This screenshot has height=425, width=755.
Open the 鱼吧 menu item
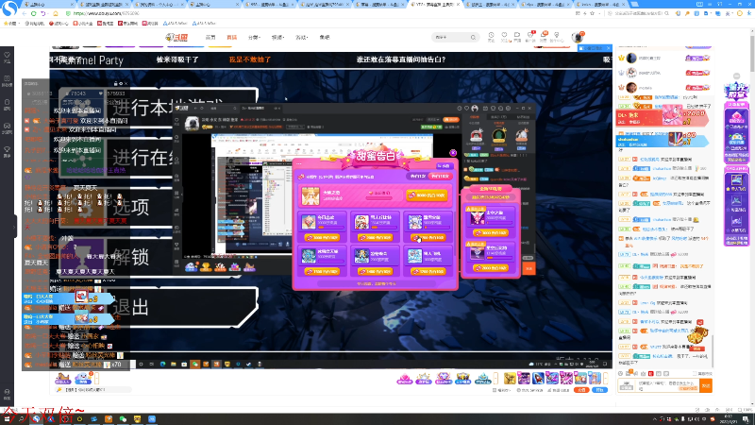pos(324,37)
